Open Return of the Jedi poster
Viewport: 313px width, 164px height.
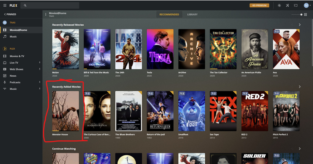pyautogui.click(x=160, y=111)
